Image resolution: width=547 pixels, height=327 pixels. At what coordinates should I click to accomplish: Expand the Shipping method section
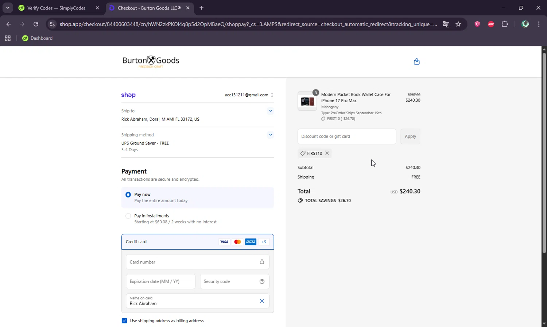[x=270, y=135]
